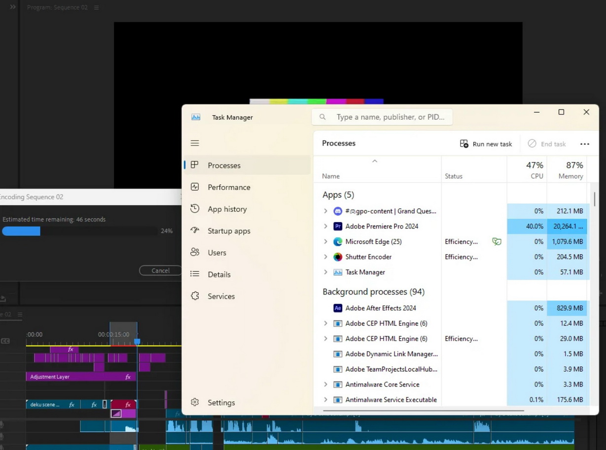Screen dimensions: 606x450
Task: Click the Run new task button
Action: tap(486, 144)
